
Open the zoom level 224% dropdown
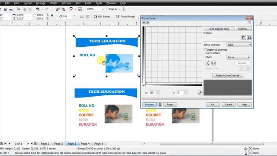(x=103, y=9)
